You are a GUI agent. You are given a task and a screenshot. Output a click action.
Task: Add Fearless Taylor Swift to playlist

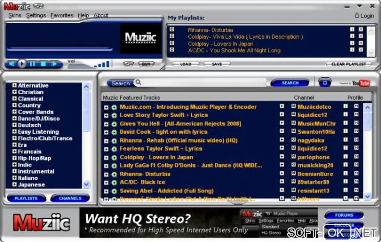(282, 148)
